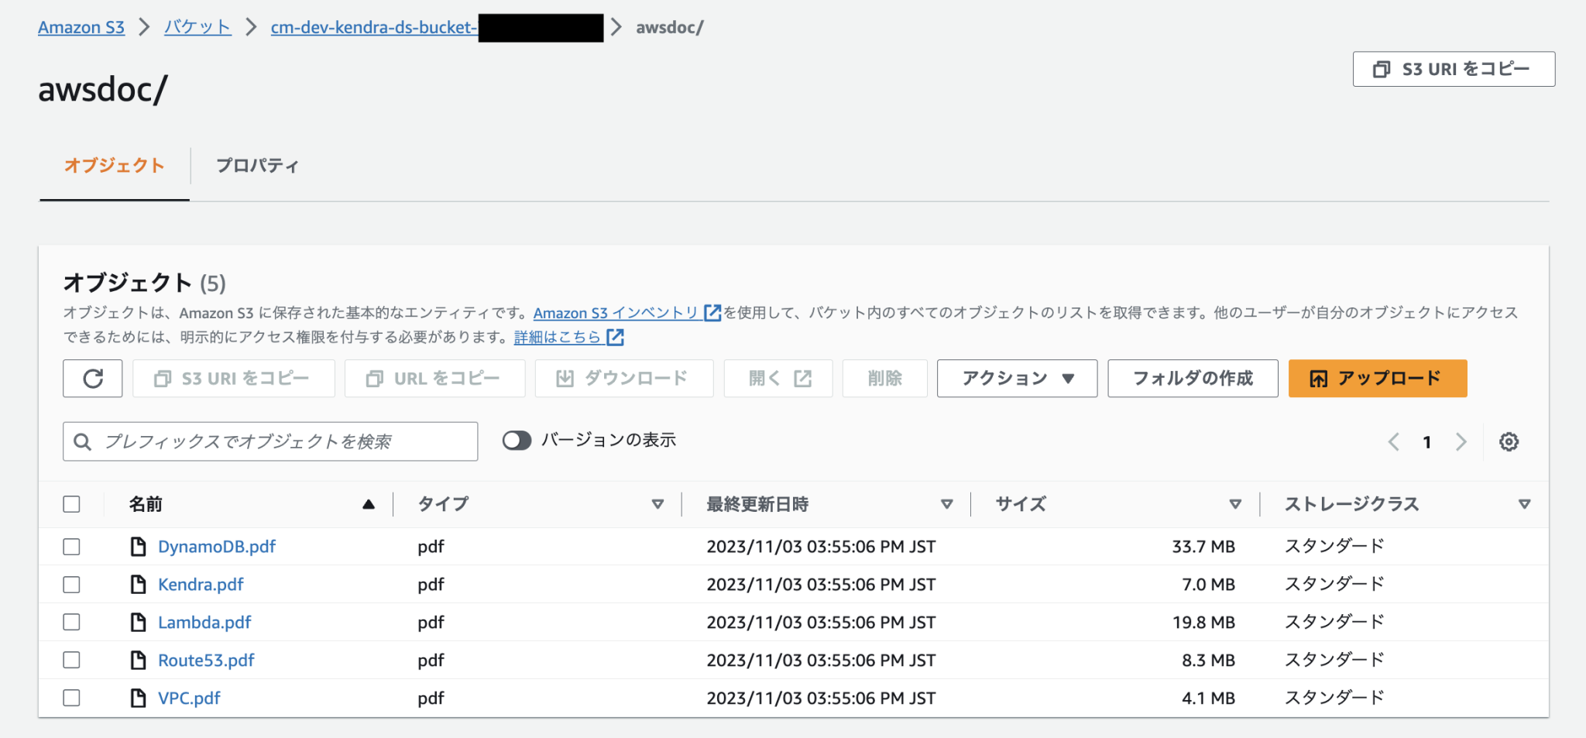The width and height of the screenshot is (1586, 738).
Task: Open the タイプ column filter dropdown
Action: pos(657,503)
